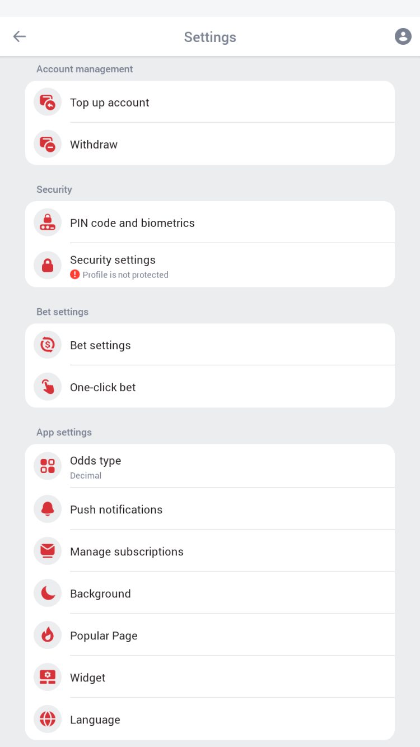Tap the PIN code padlock icon

click(48, 223)
